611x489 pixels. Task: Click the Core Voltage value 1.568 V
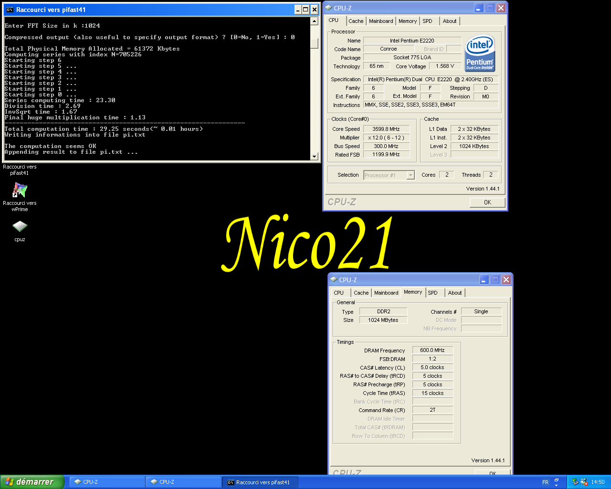coord(445,66)
